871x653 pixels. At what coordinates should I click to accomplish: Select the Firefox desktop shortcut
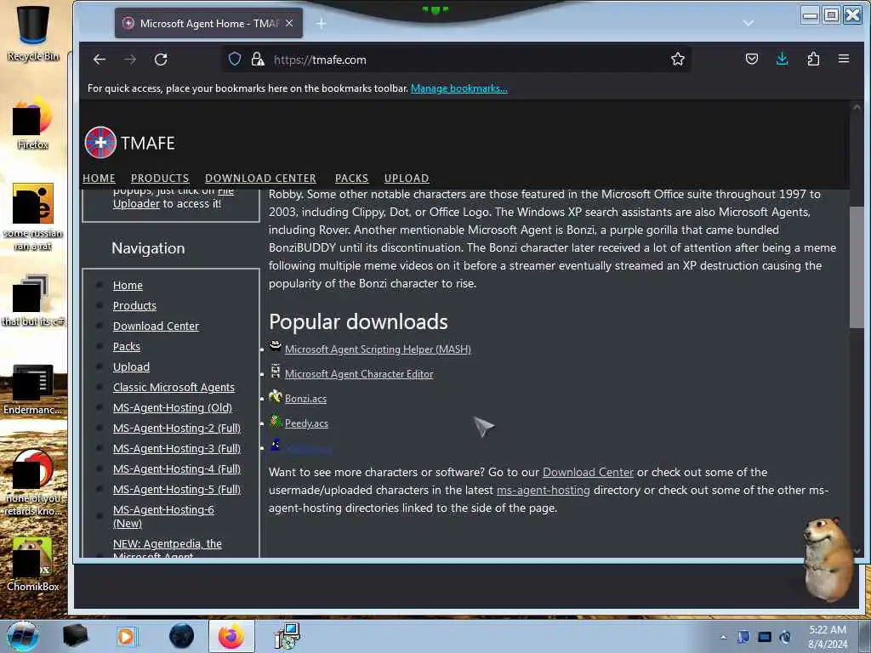click(33, 123)
